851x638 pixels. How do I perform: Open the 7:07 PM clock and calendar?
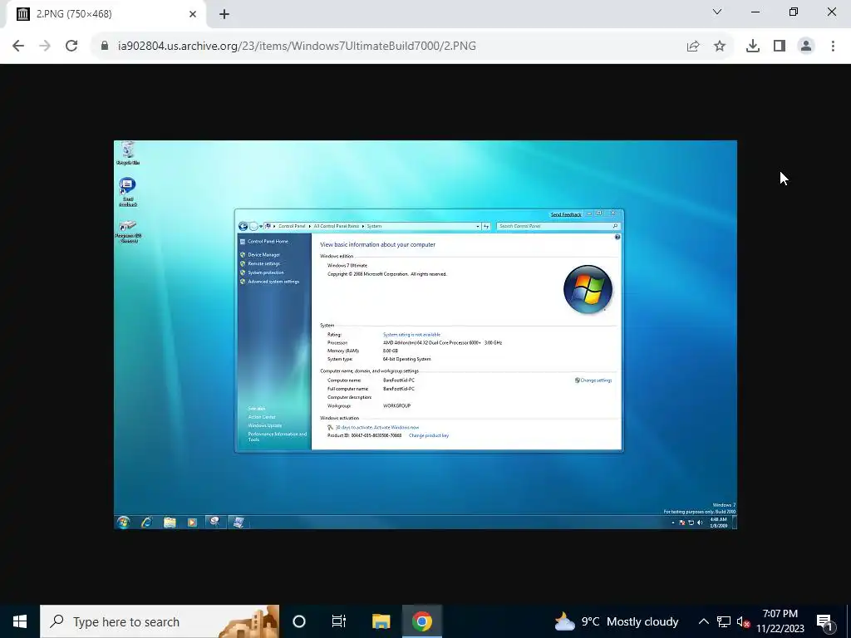coord(780,621)
